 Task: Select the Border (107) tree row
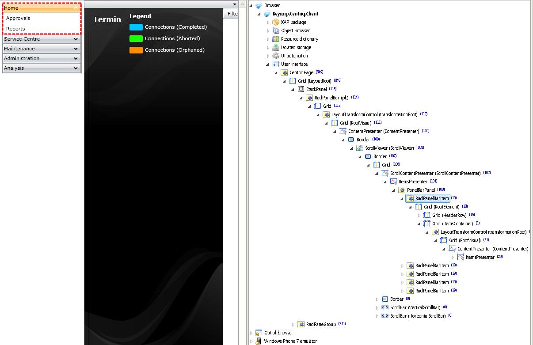click(380, 156)
